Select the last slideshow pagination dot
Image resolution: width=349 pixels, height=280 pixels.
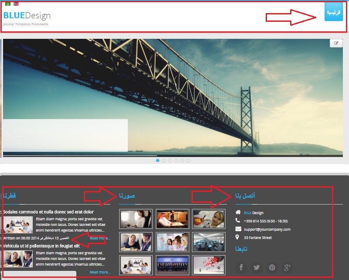pyautogui.click(x=188, y=160)
